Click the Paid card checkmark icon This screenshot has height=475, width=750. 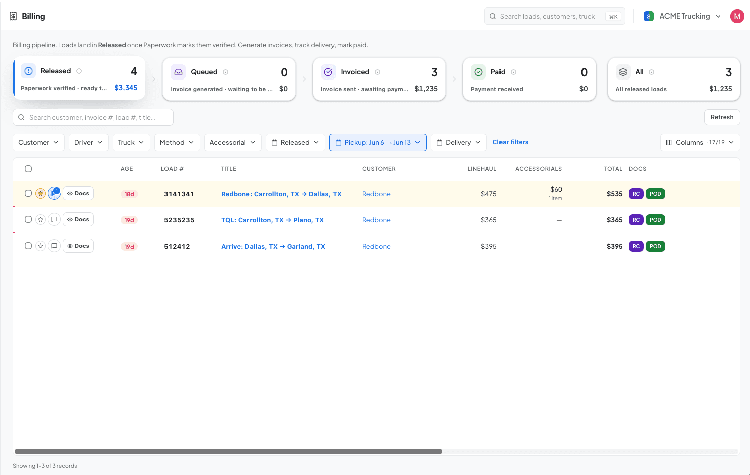tap(478, 72)
